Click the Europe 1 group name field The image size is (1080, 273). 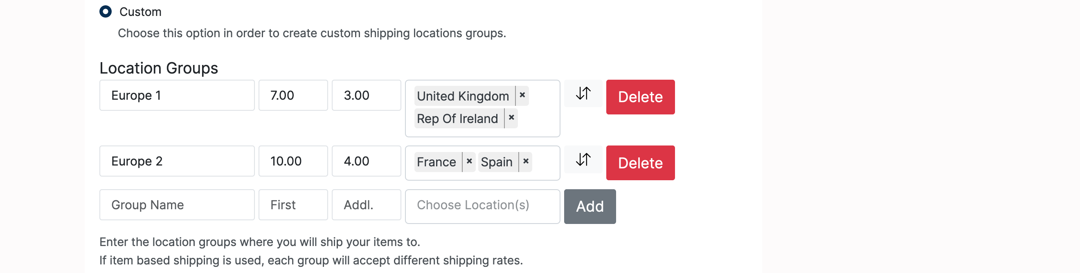click(x=176, y=96)
